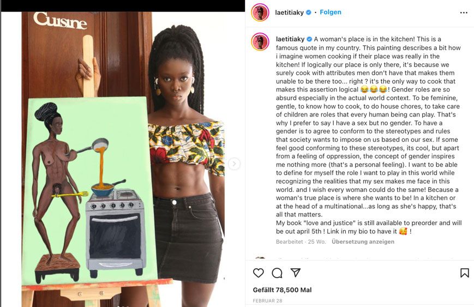The image size is (474, 307).
Task: Click the post photo with painting
Action: point(123,159)
